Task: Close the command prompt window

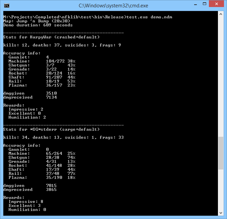Action: pyautogui.click(x=216, y=4)
